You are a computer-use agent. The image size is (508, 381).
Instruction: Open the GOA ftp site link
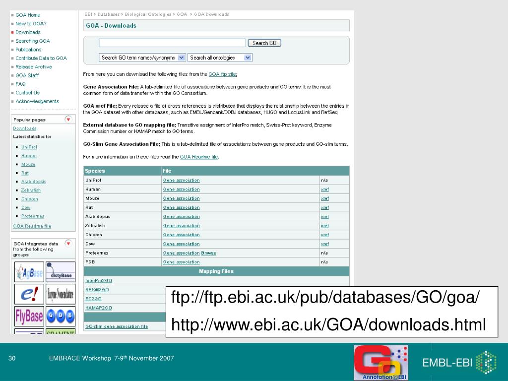pyautogui.click(x=222, y=74)
